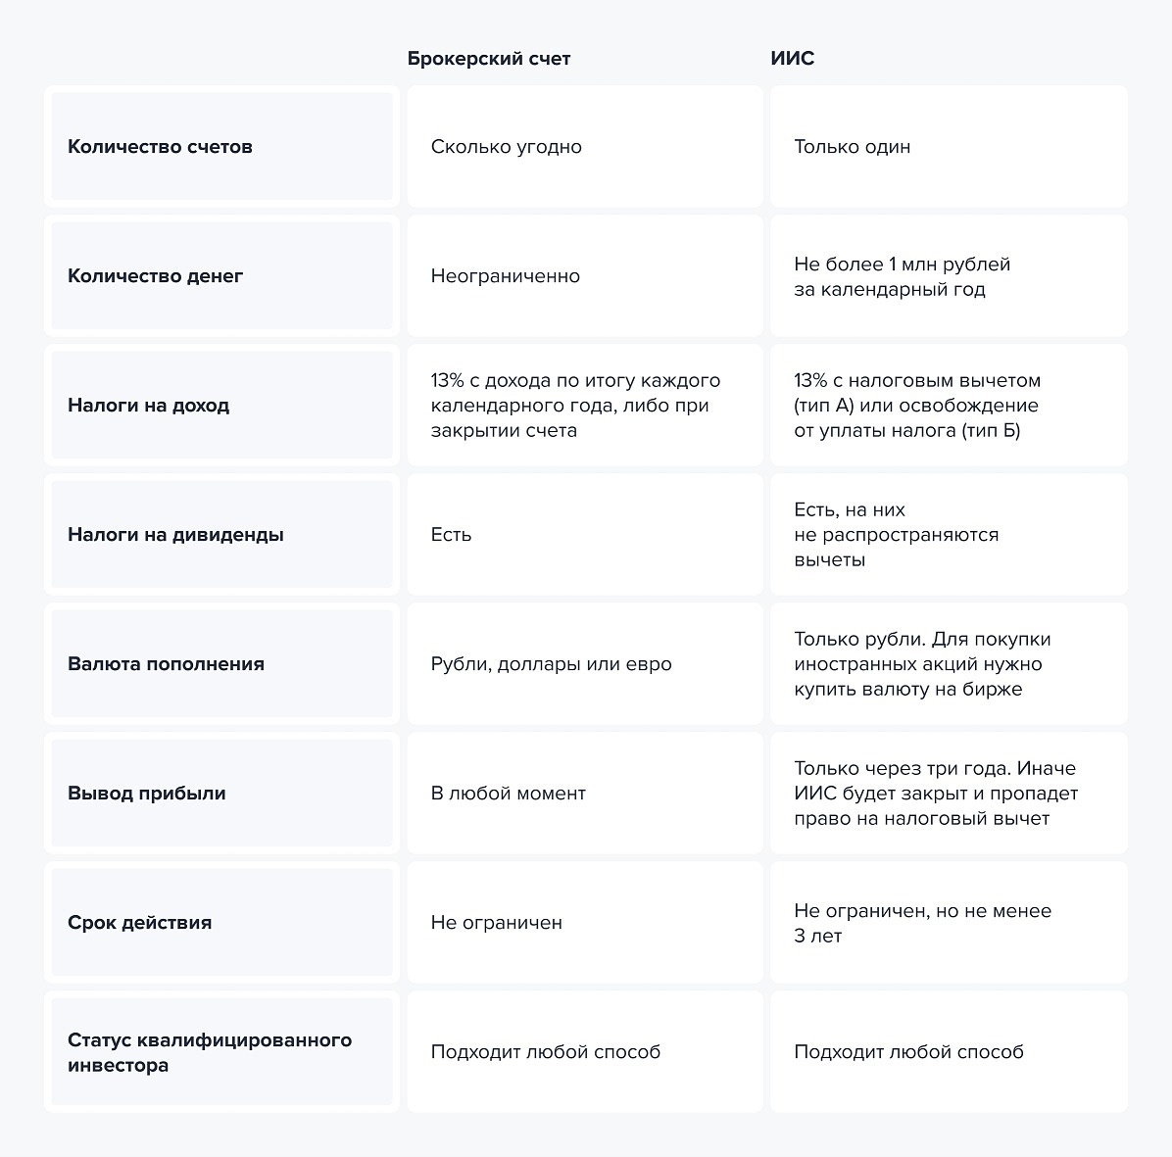Image resolution: width=1172 pixels, height=1157 pixels.
Task: Click the 'Только один' cell
Action: [x=949, y=147]
